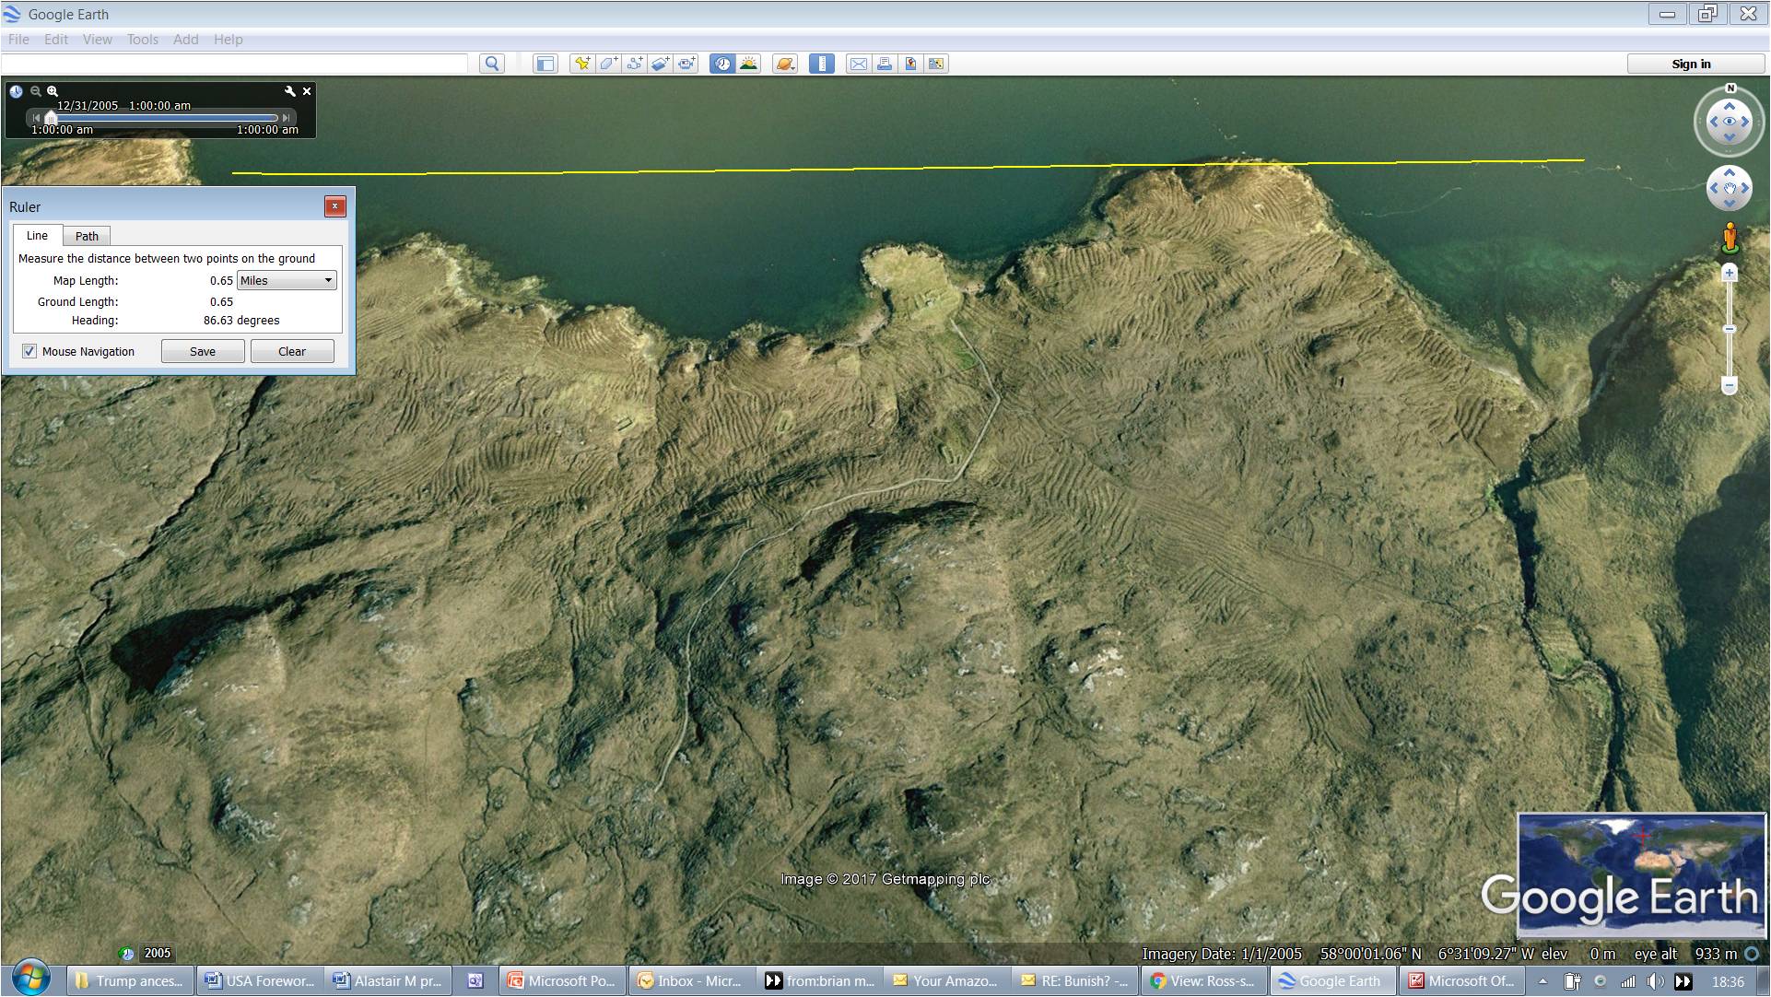Click the Record a Tour camera icon
Image resolution: width=1771 pixels, height=997 pixels.
[x=686, y=64]
